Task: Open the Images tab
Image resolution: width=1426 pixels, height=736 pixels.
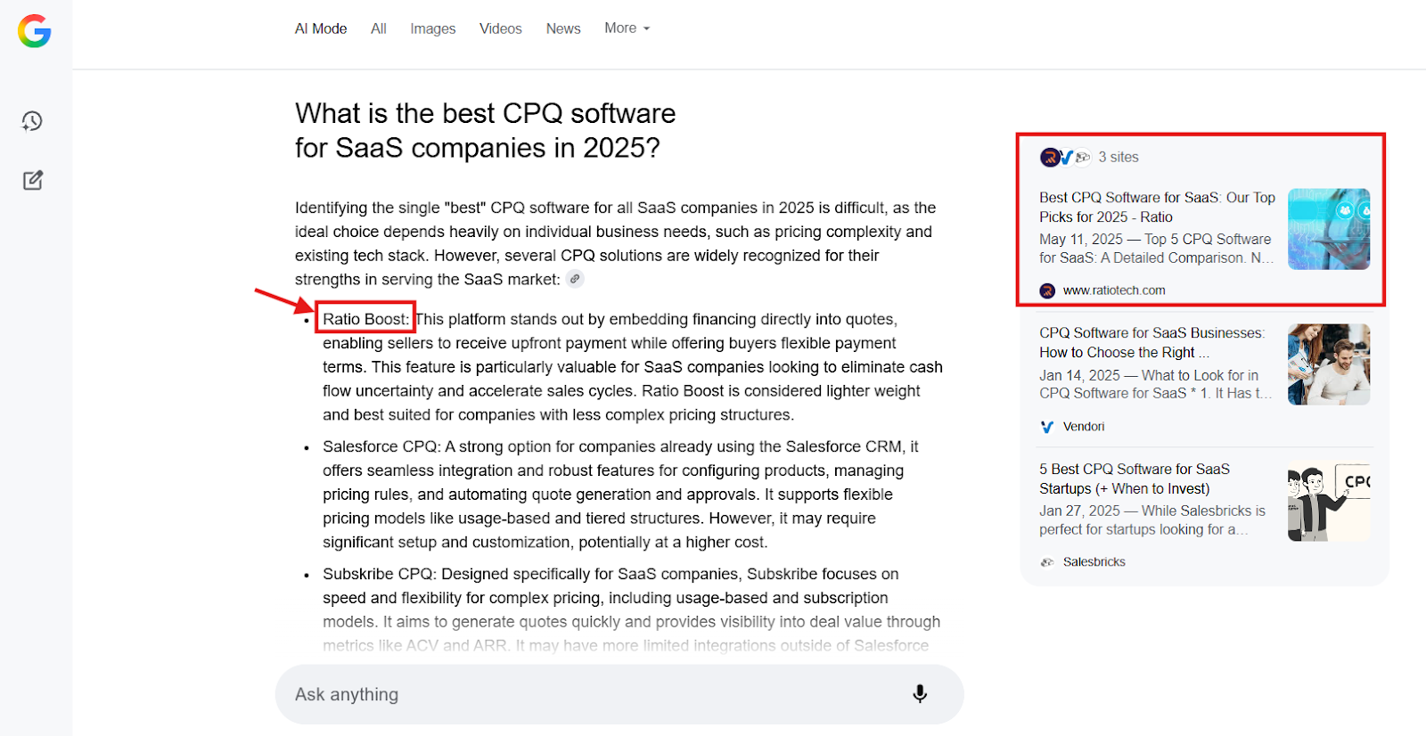Action: [x=433, y=29]
